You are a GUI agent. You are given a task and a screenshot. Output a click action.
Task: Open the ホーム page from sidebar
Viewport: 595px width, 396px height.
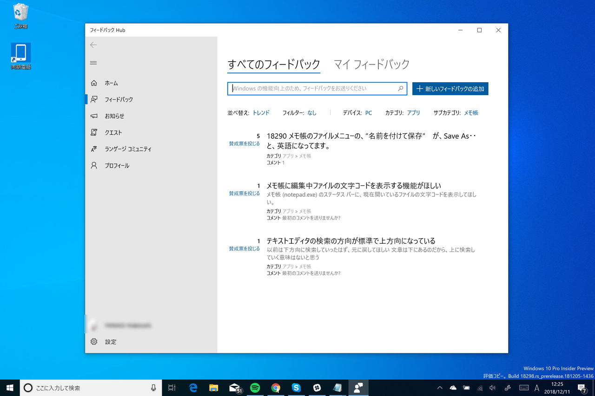click(151, 83)
